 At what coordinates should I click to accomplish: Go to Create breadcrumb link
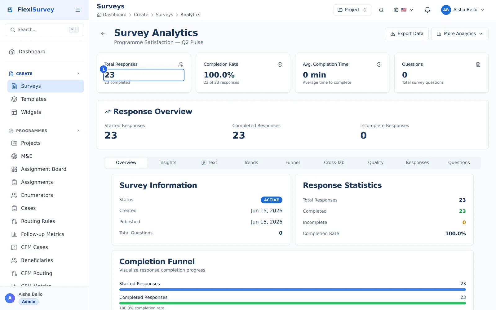[x=141, y=15]
